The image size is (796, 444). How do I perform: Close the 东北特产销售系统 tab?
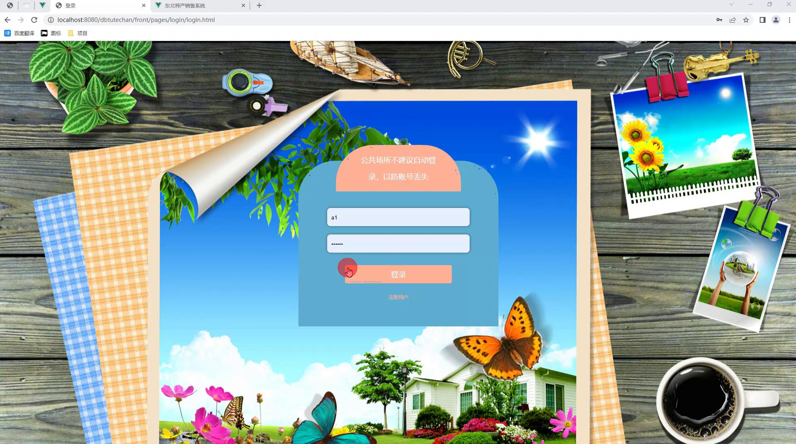(243, 5)
